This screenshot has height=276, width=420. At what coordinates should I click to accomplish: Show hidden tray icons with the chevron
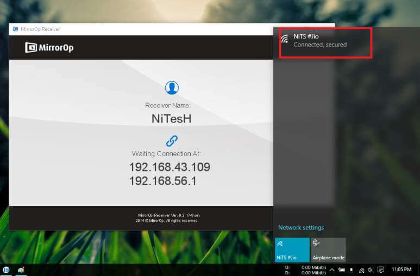(331, 269)
